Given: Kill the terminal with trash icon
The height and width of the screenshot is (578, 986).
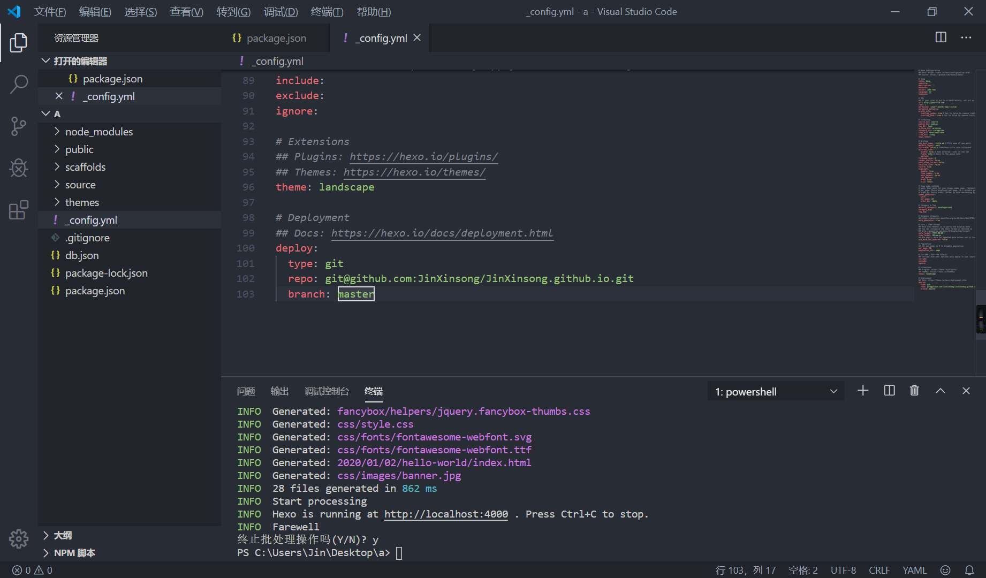Looking at the screenshot, I should point(914,391).
